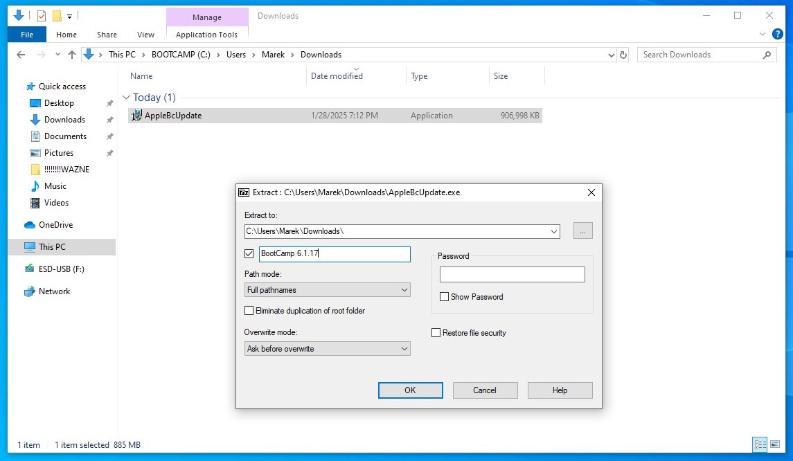Image resolution: width=793 pixels, height=461 pixels.
Task: Click Marek in address breadcrumb
Action: (x=273, y=55)
